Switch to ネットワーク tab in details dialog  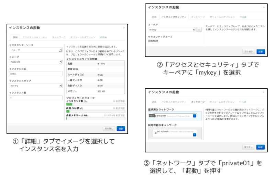click(59, 37)
